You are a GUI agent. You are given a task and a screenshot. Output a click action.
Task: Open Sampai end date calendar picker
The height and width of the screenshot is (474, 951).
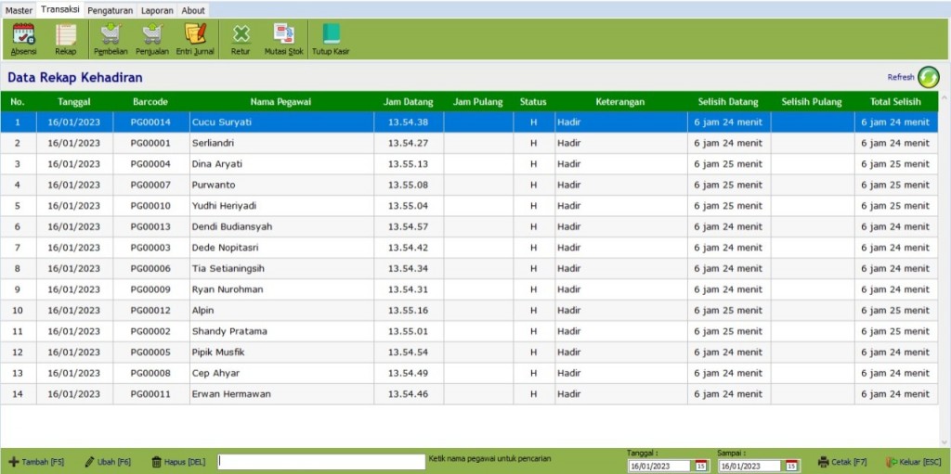(x=791, y=466)
